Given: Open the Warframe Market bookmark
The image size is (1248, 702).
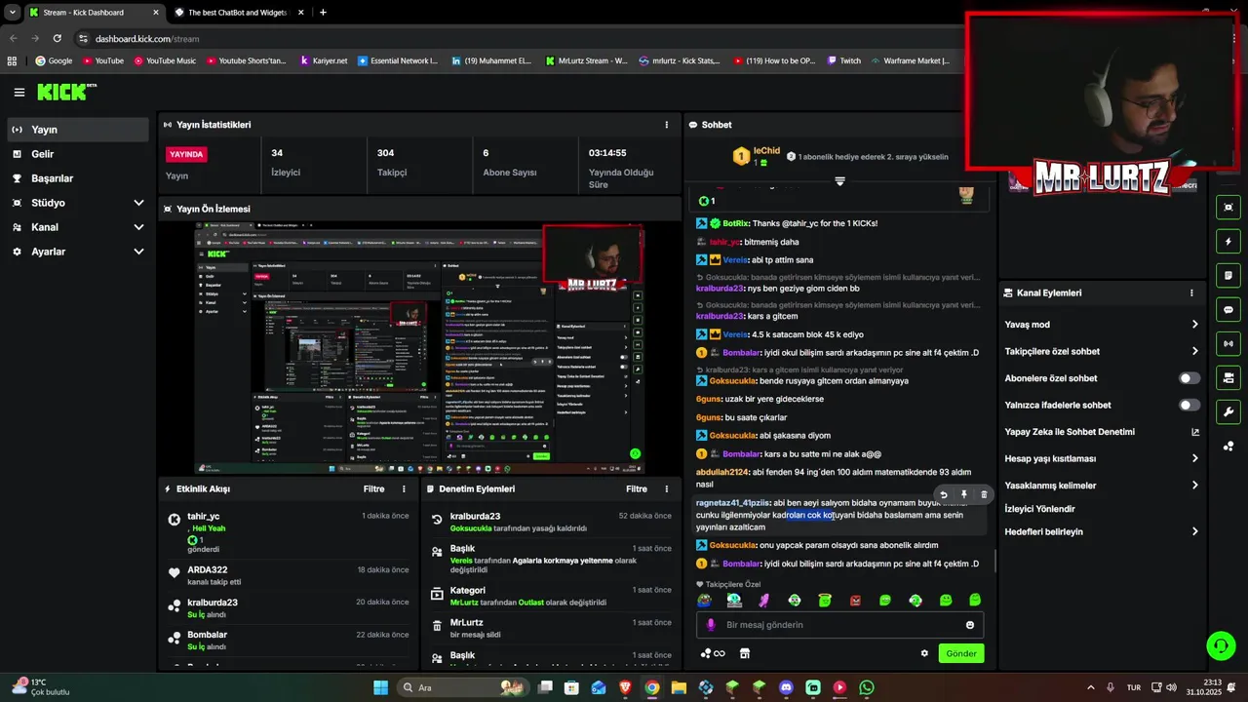Looking at the screenshot, I should tap(910, 60).
